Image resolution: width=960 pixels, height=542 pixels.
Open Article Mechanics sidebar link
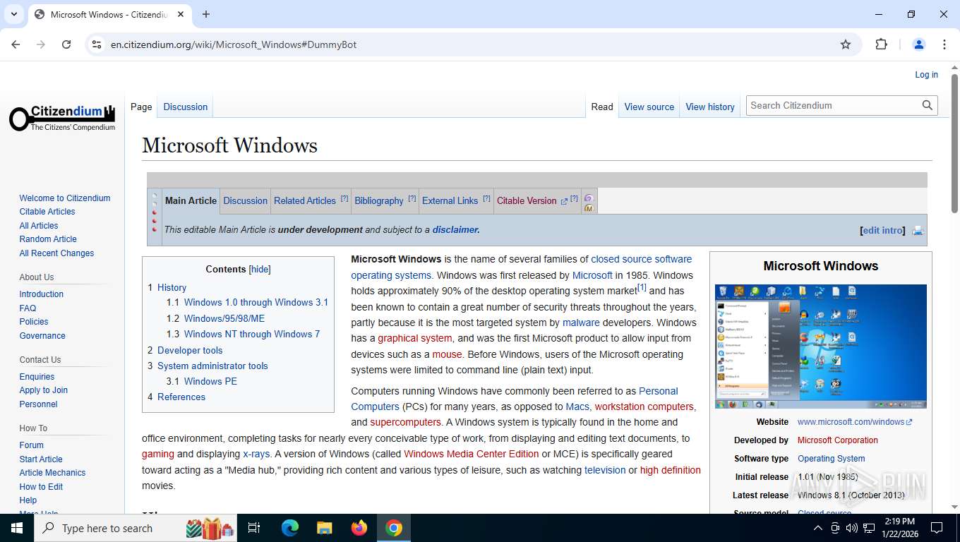tap(52, 473)
